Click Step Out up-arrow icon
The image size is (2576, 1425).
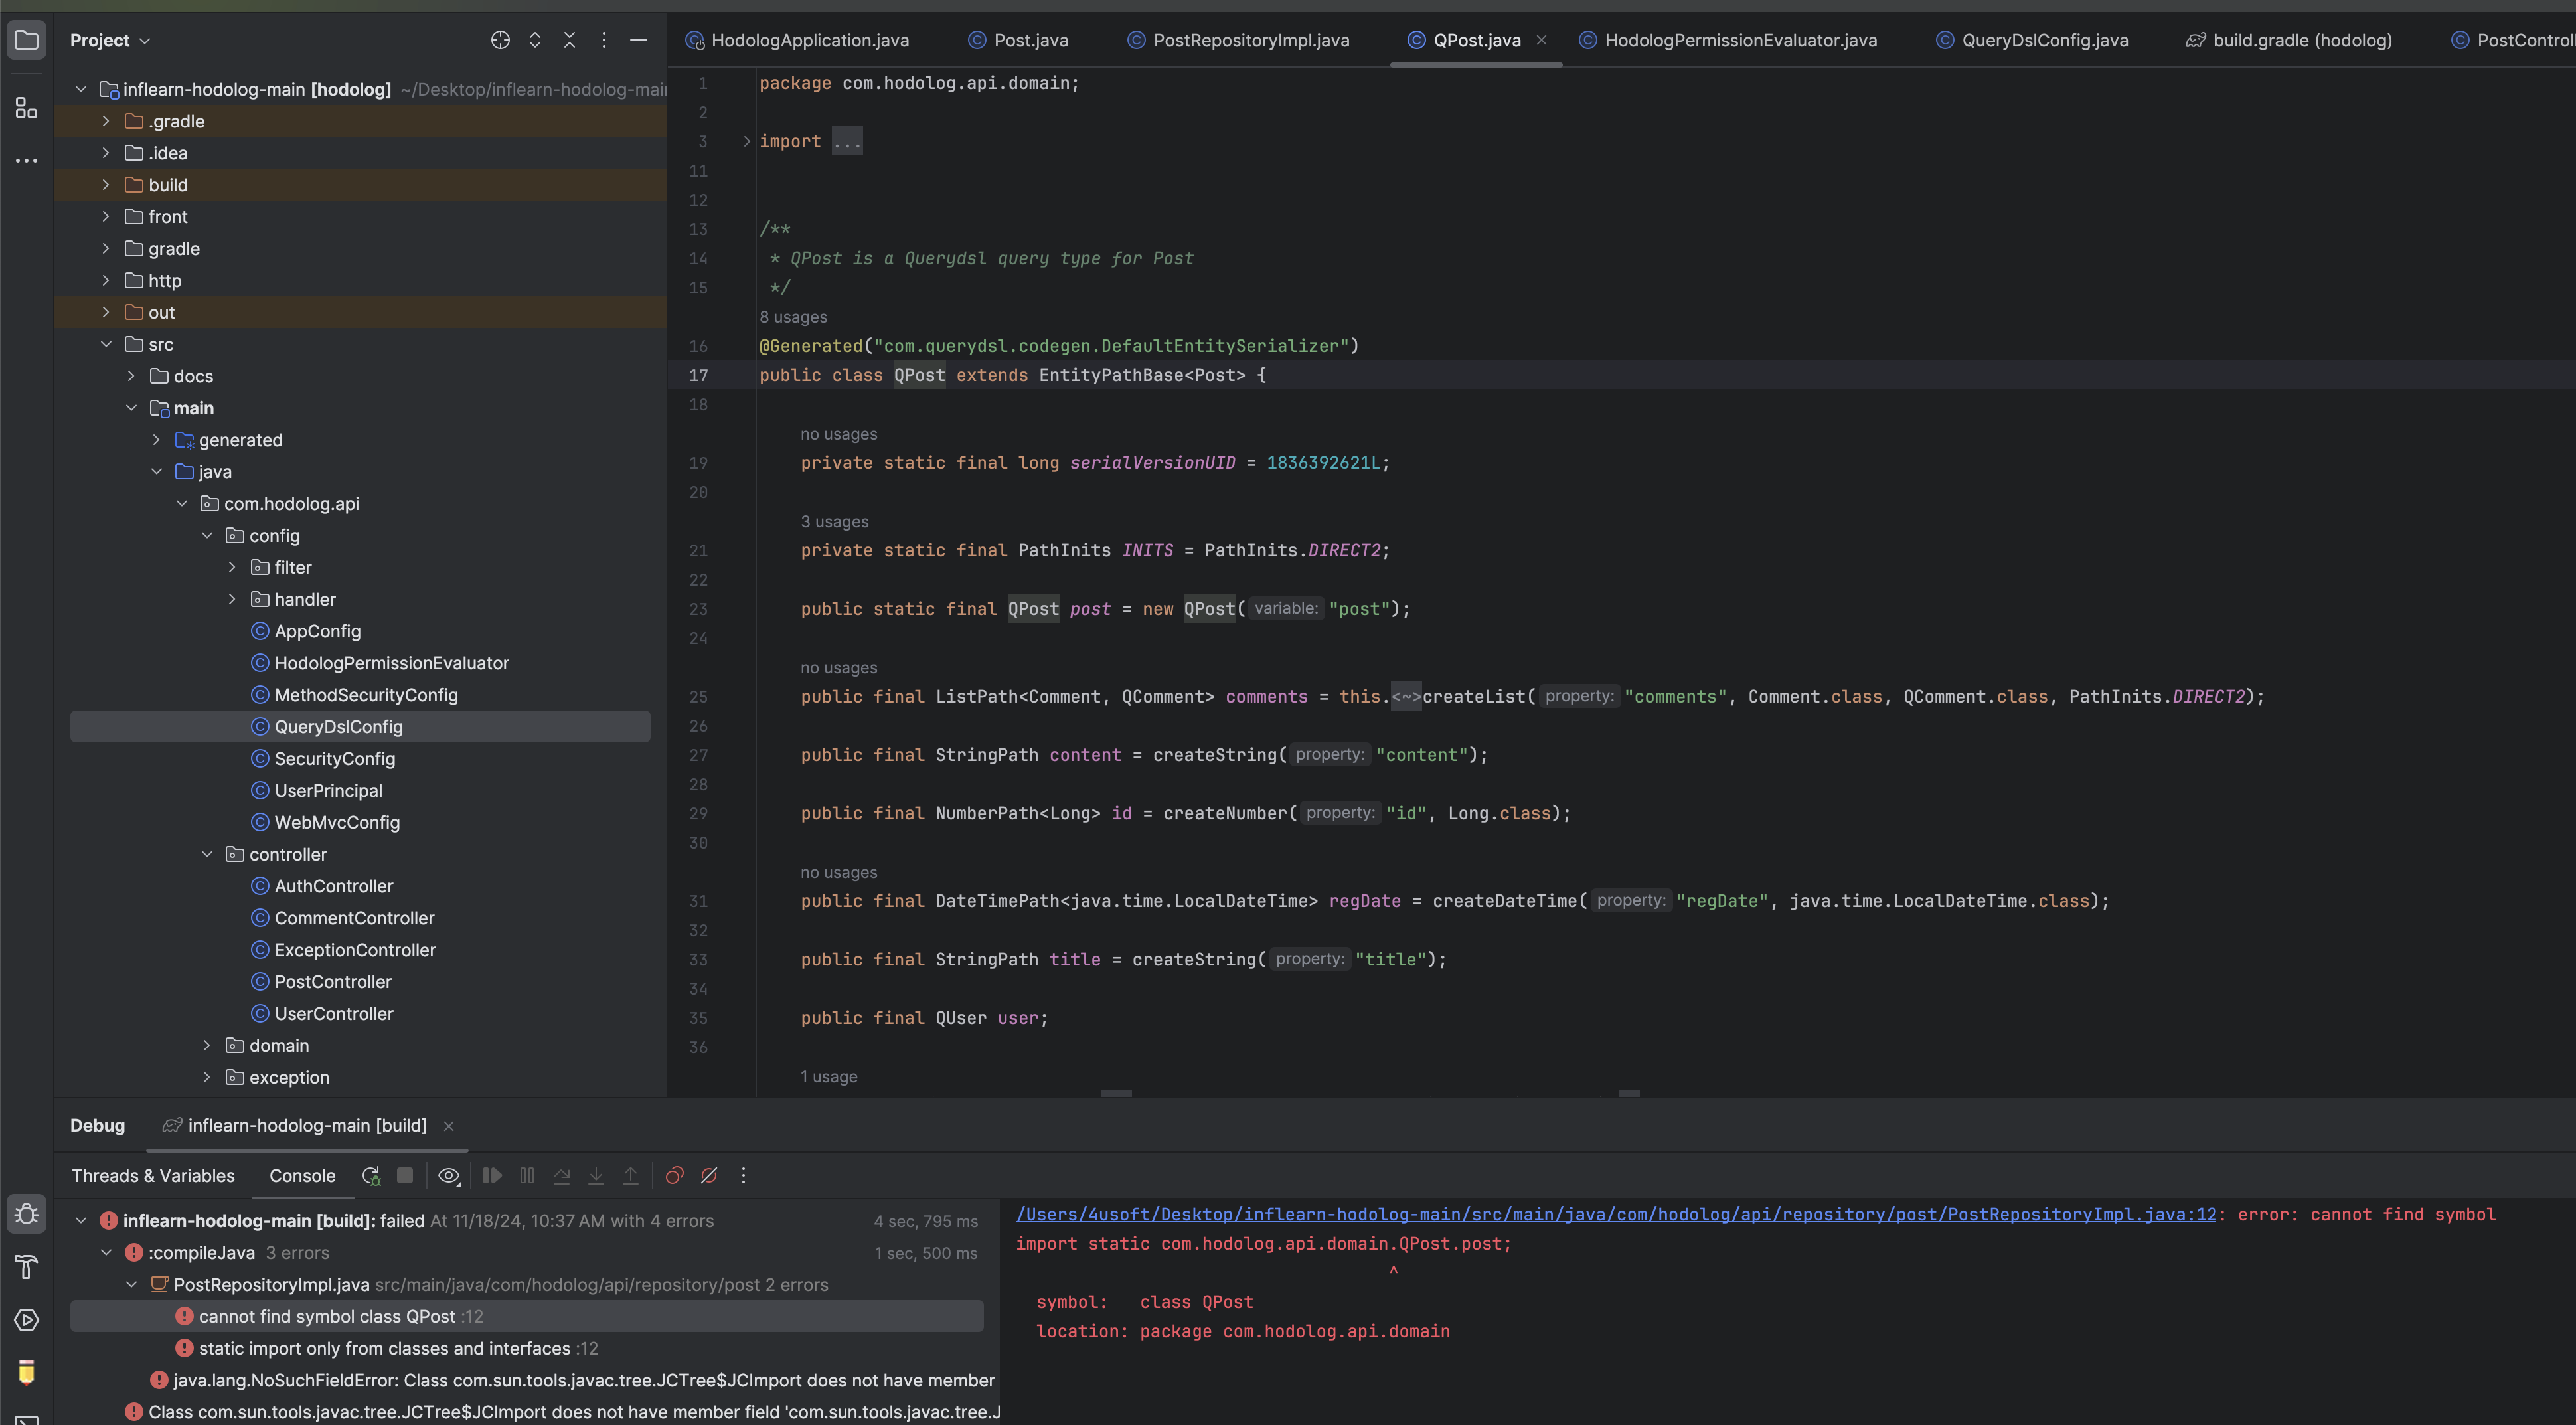631,1176
